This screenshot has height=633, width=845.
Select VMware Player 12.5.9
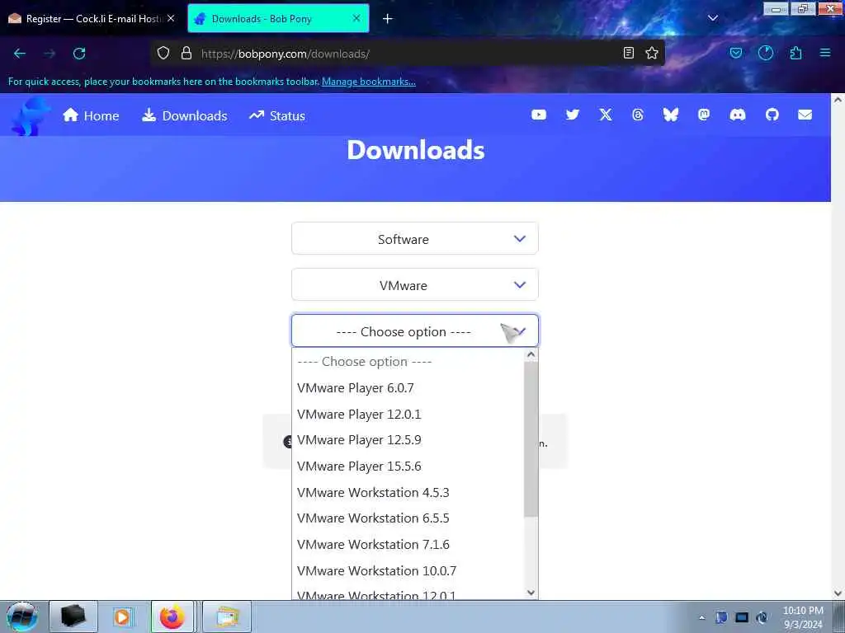coord(408,440)
